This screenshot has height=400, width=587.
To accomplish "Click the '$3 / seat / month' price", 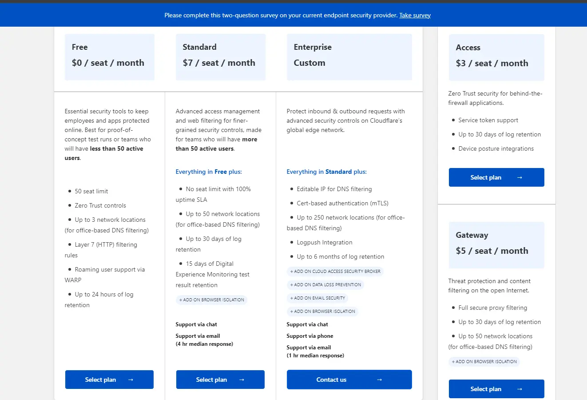I will click(x=492, y=63).
